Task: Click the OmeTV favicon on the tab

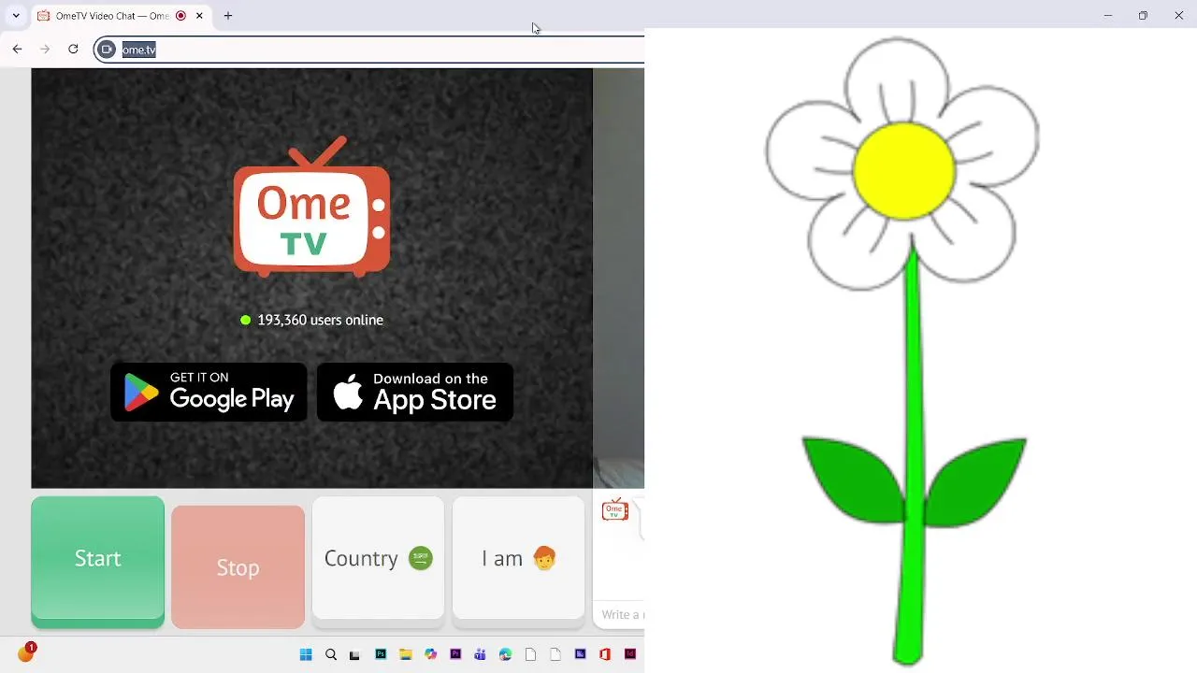Action: coord(43,16)
